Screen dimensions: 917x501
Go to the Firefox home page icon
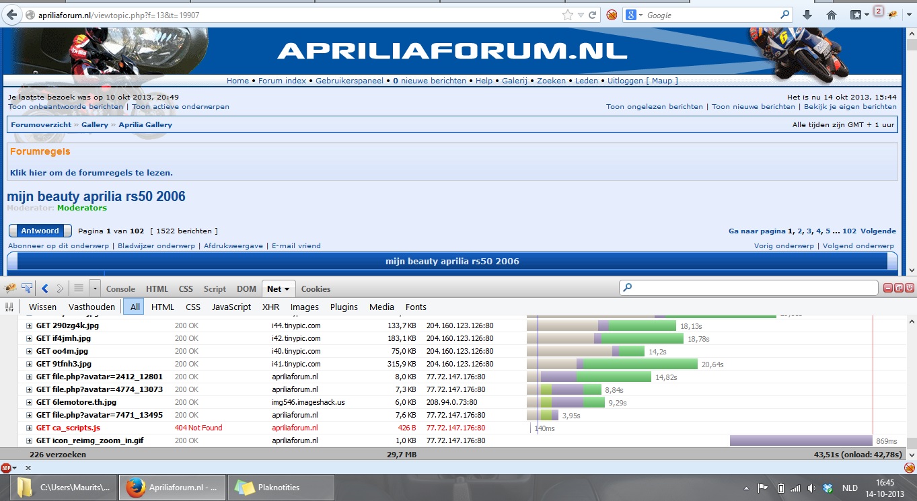[832, 15]
